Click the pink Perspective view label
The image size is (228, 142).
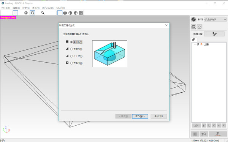click(8, 17)
